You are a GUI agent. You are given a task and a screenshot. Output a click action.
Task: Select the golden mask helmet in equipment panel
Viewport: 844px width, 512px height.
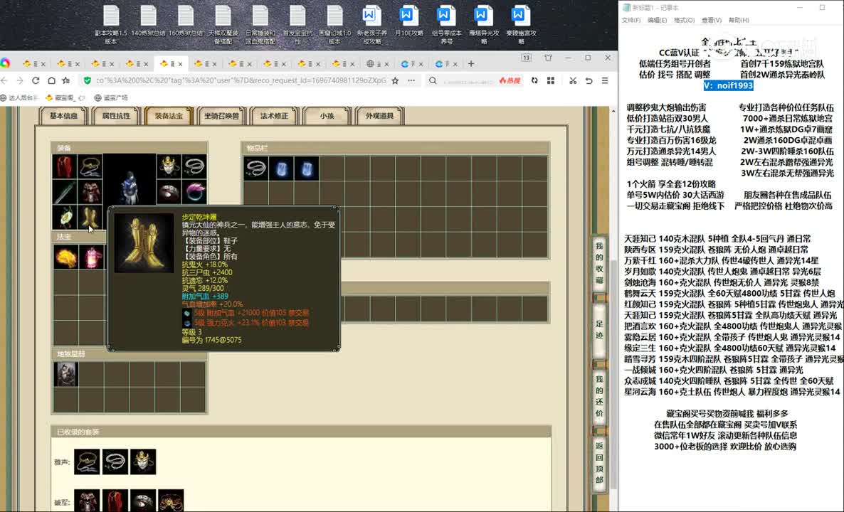coord(169,166)
